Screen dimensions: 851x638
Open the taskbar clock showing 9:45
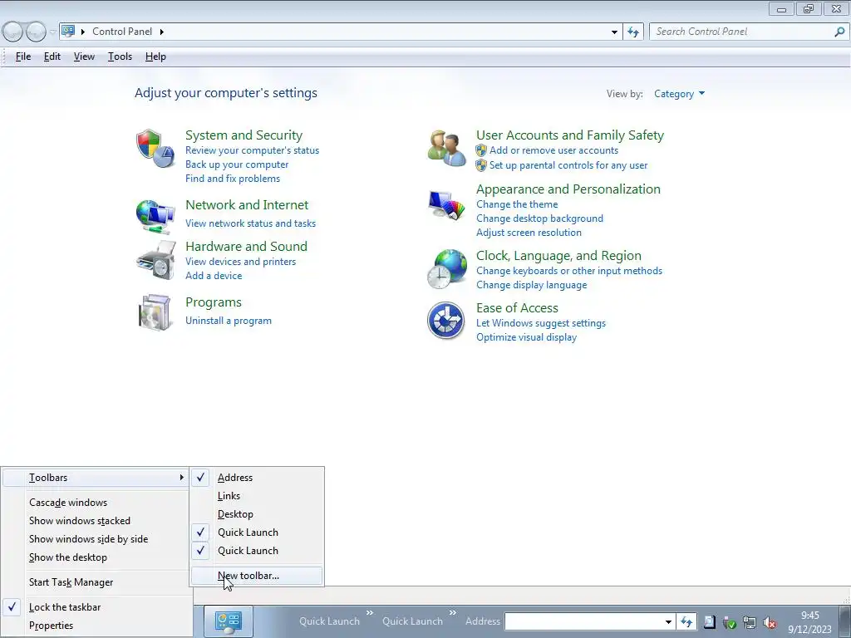[809, 622]
